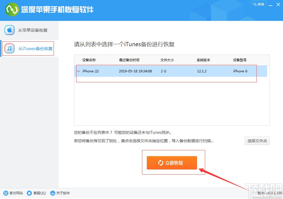This screenshot has height=199, width=283.
Task: Sort by the 最近备份时间 column header
Action: [129, 60]
